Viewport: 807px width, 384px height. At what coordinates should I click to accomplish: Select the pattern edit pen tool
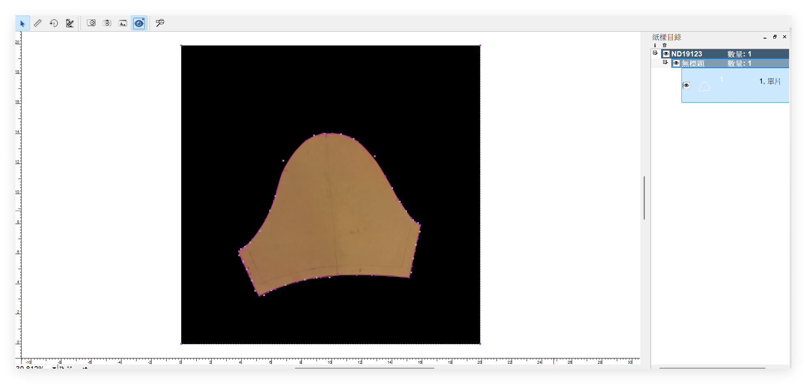pos(69,23)
